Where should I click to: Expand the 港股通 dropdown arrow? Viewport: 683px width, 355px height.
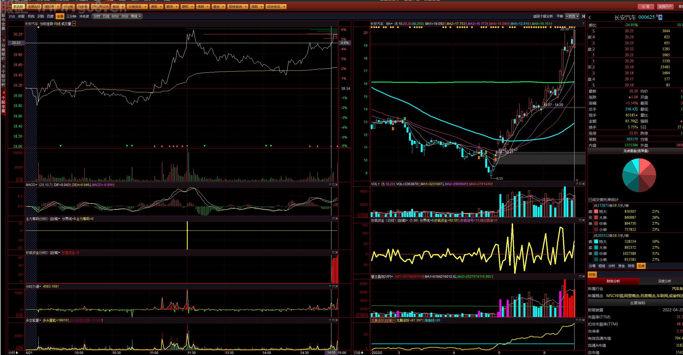click(x=58, y=7)
